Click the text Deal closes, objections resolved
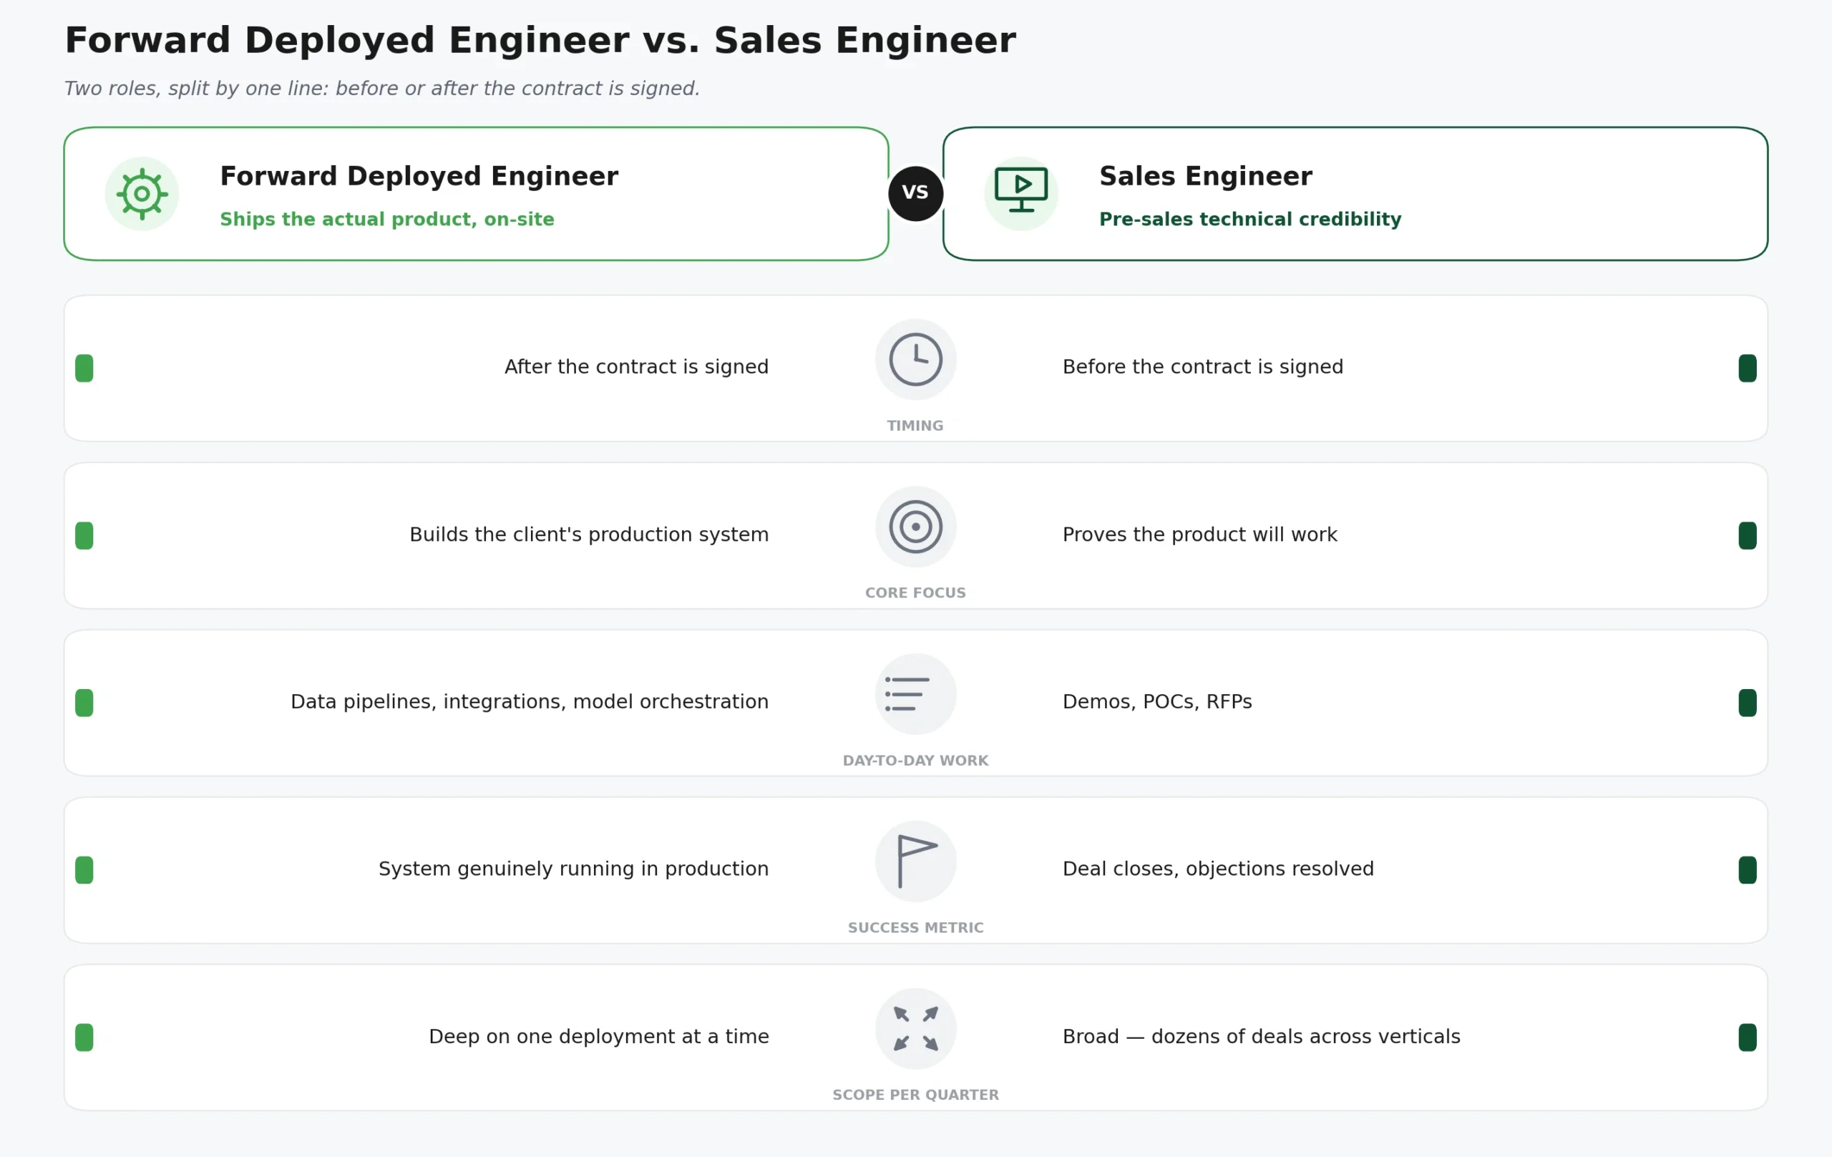The height and width of the screenshot is (1157, 1832). pyautogui.click(x=1217, y=869)
